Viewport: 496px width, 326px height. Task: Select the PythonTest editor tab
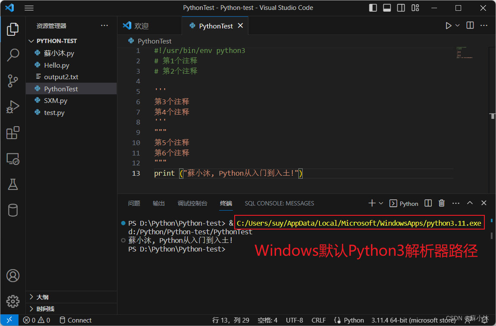[x=216, y=26]
